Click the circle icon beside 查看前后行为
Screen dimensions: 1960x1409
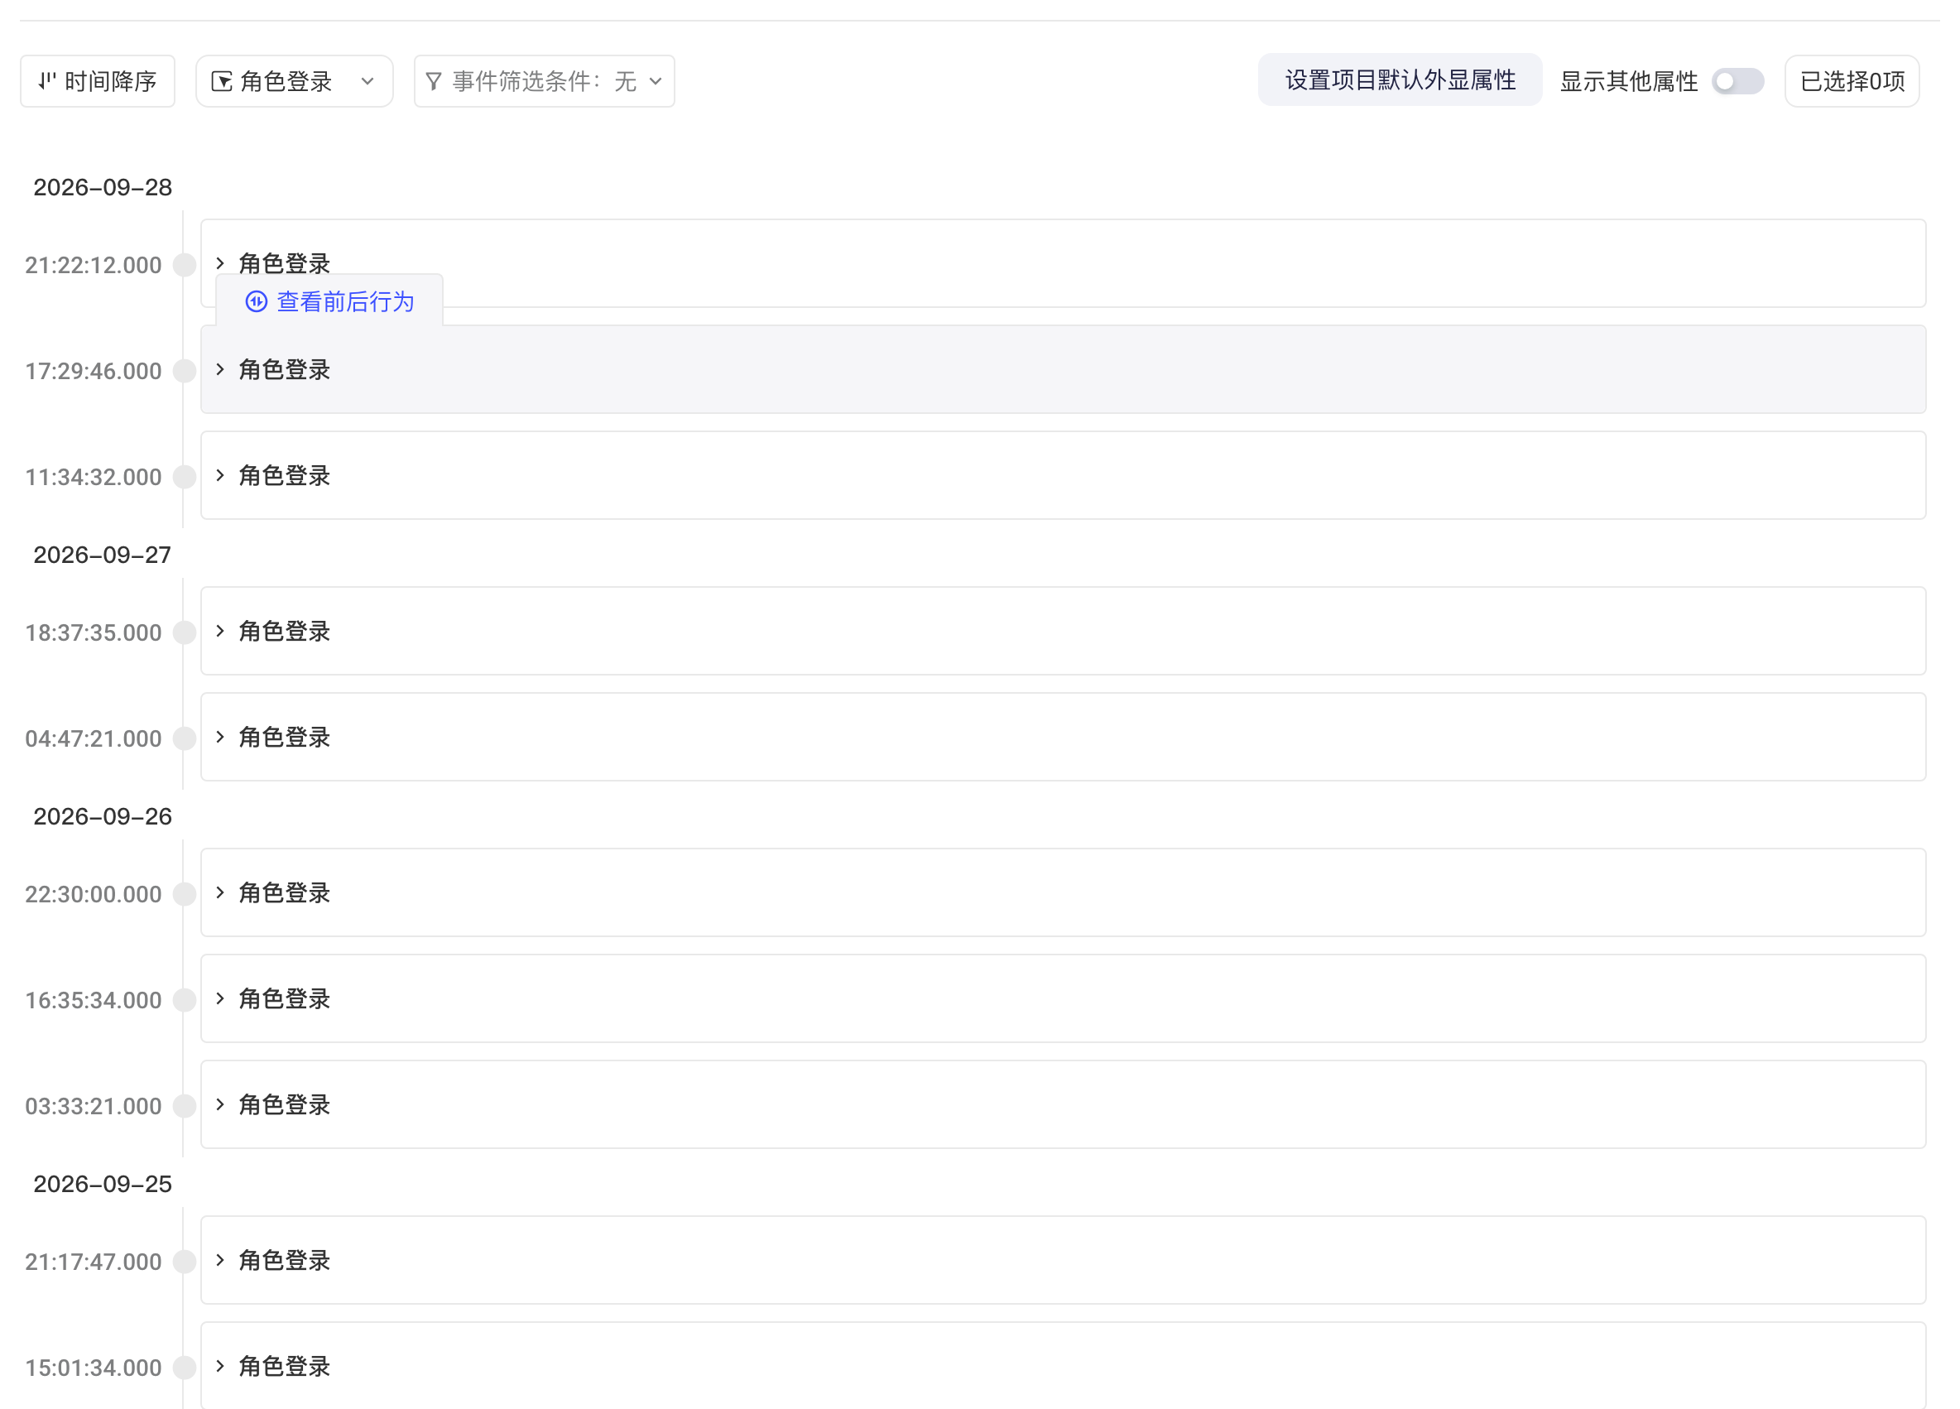(256, 301)
